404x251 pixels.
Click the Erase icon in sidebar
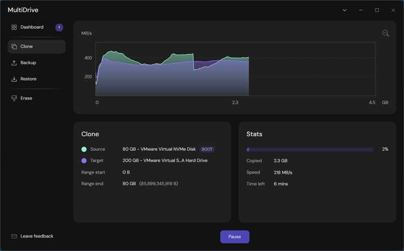14,99
